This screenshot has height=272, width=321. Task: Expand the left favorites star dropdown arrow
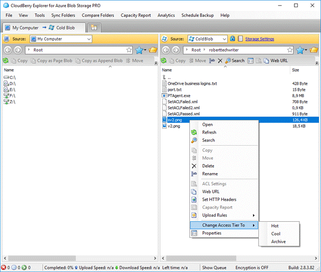point(145,50)
